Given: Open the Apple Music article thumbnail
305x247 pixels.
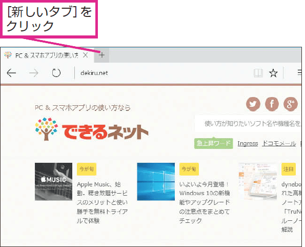Looking at the screenshot, I should click(x=53, y=182).
